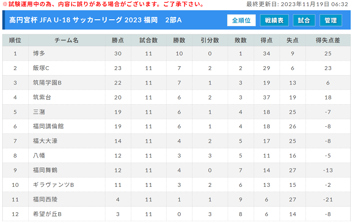Click the 勝点 column header
The image size is (353, 223).
tap(118, 40)
